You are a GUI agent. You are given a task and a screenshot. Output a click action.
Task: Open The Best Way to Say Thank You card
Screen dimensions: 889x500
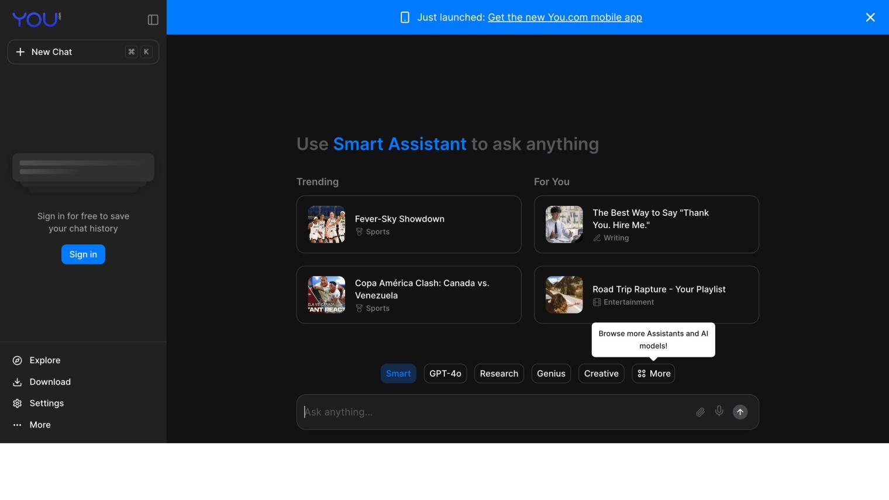(x=646, y=225)
